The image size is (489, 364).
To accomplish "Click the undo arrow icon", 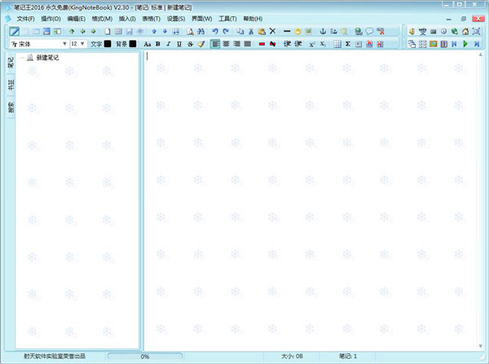I will click(x=215, y=31).
